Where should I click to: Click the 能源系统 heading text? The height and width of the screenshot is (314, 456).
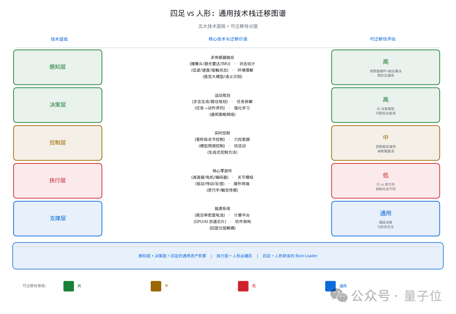(x=223, y=208)
